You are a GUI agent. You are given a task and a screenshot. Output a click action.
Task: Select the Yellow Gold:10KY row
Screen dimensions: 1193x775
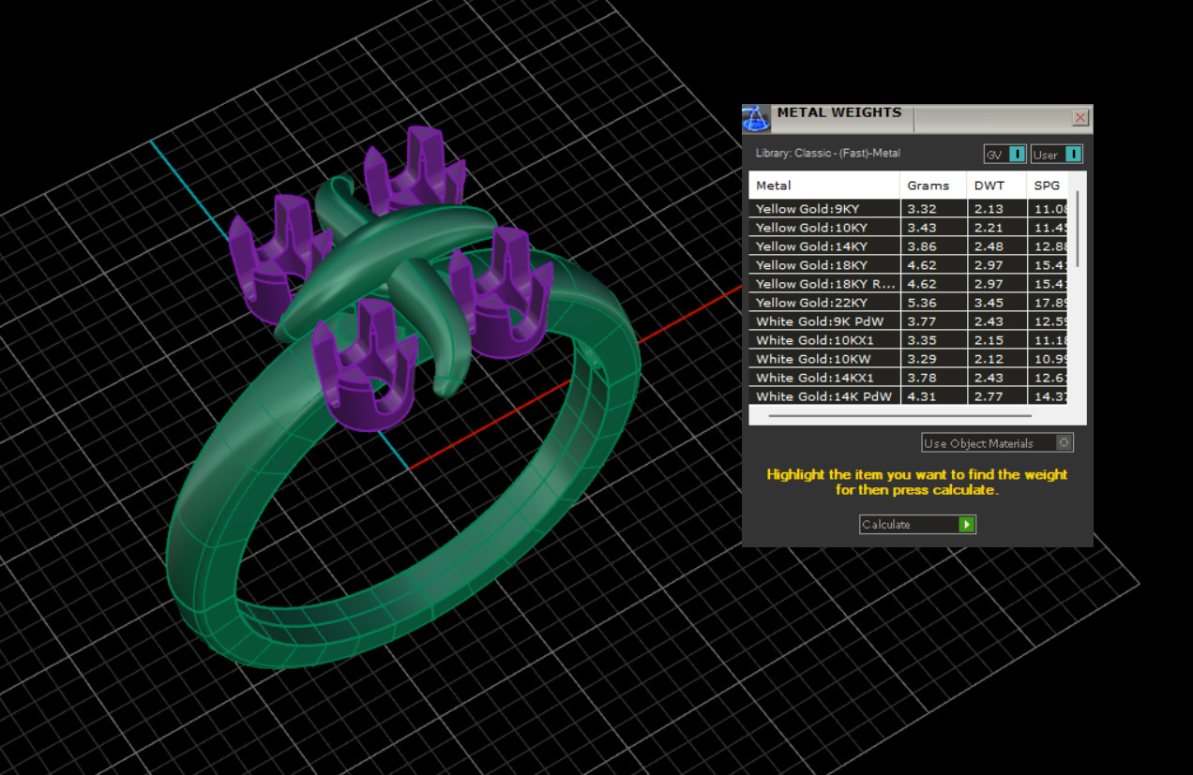click(908, 228)
